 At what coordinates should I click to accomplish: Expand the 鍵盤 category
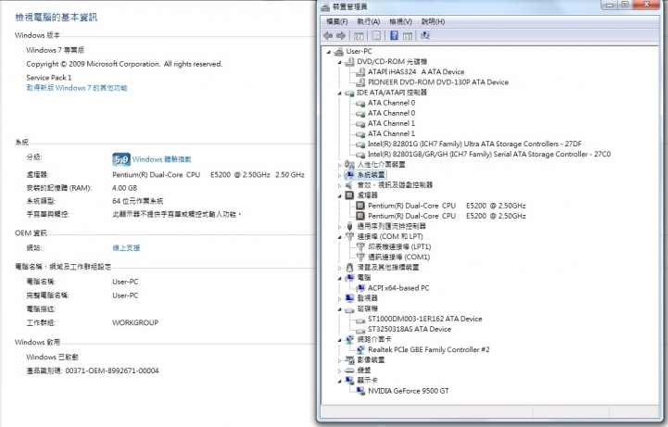tap(339, 370)
